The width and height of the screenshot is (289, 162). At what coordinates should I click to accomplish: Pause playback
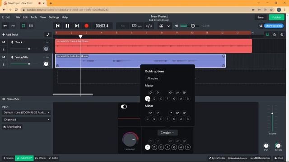pyautogui.click(x=67, y=26)
